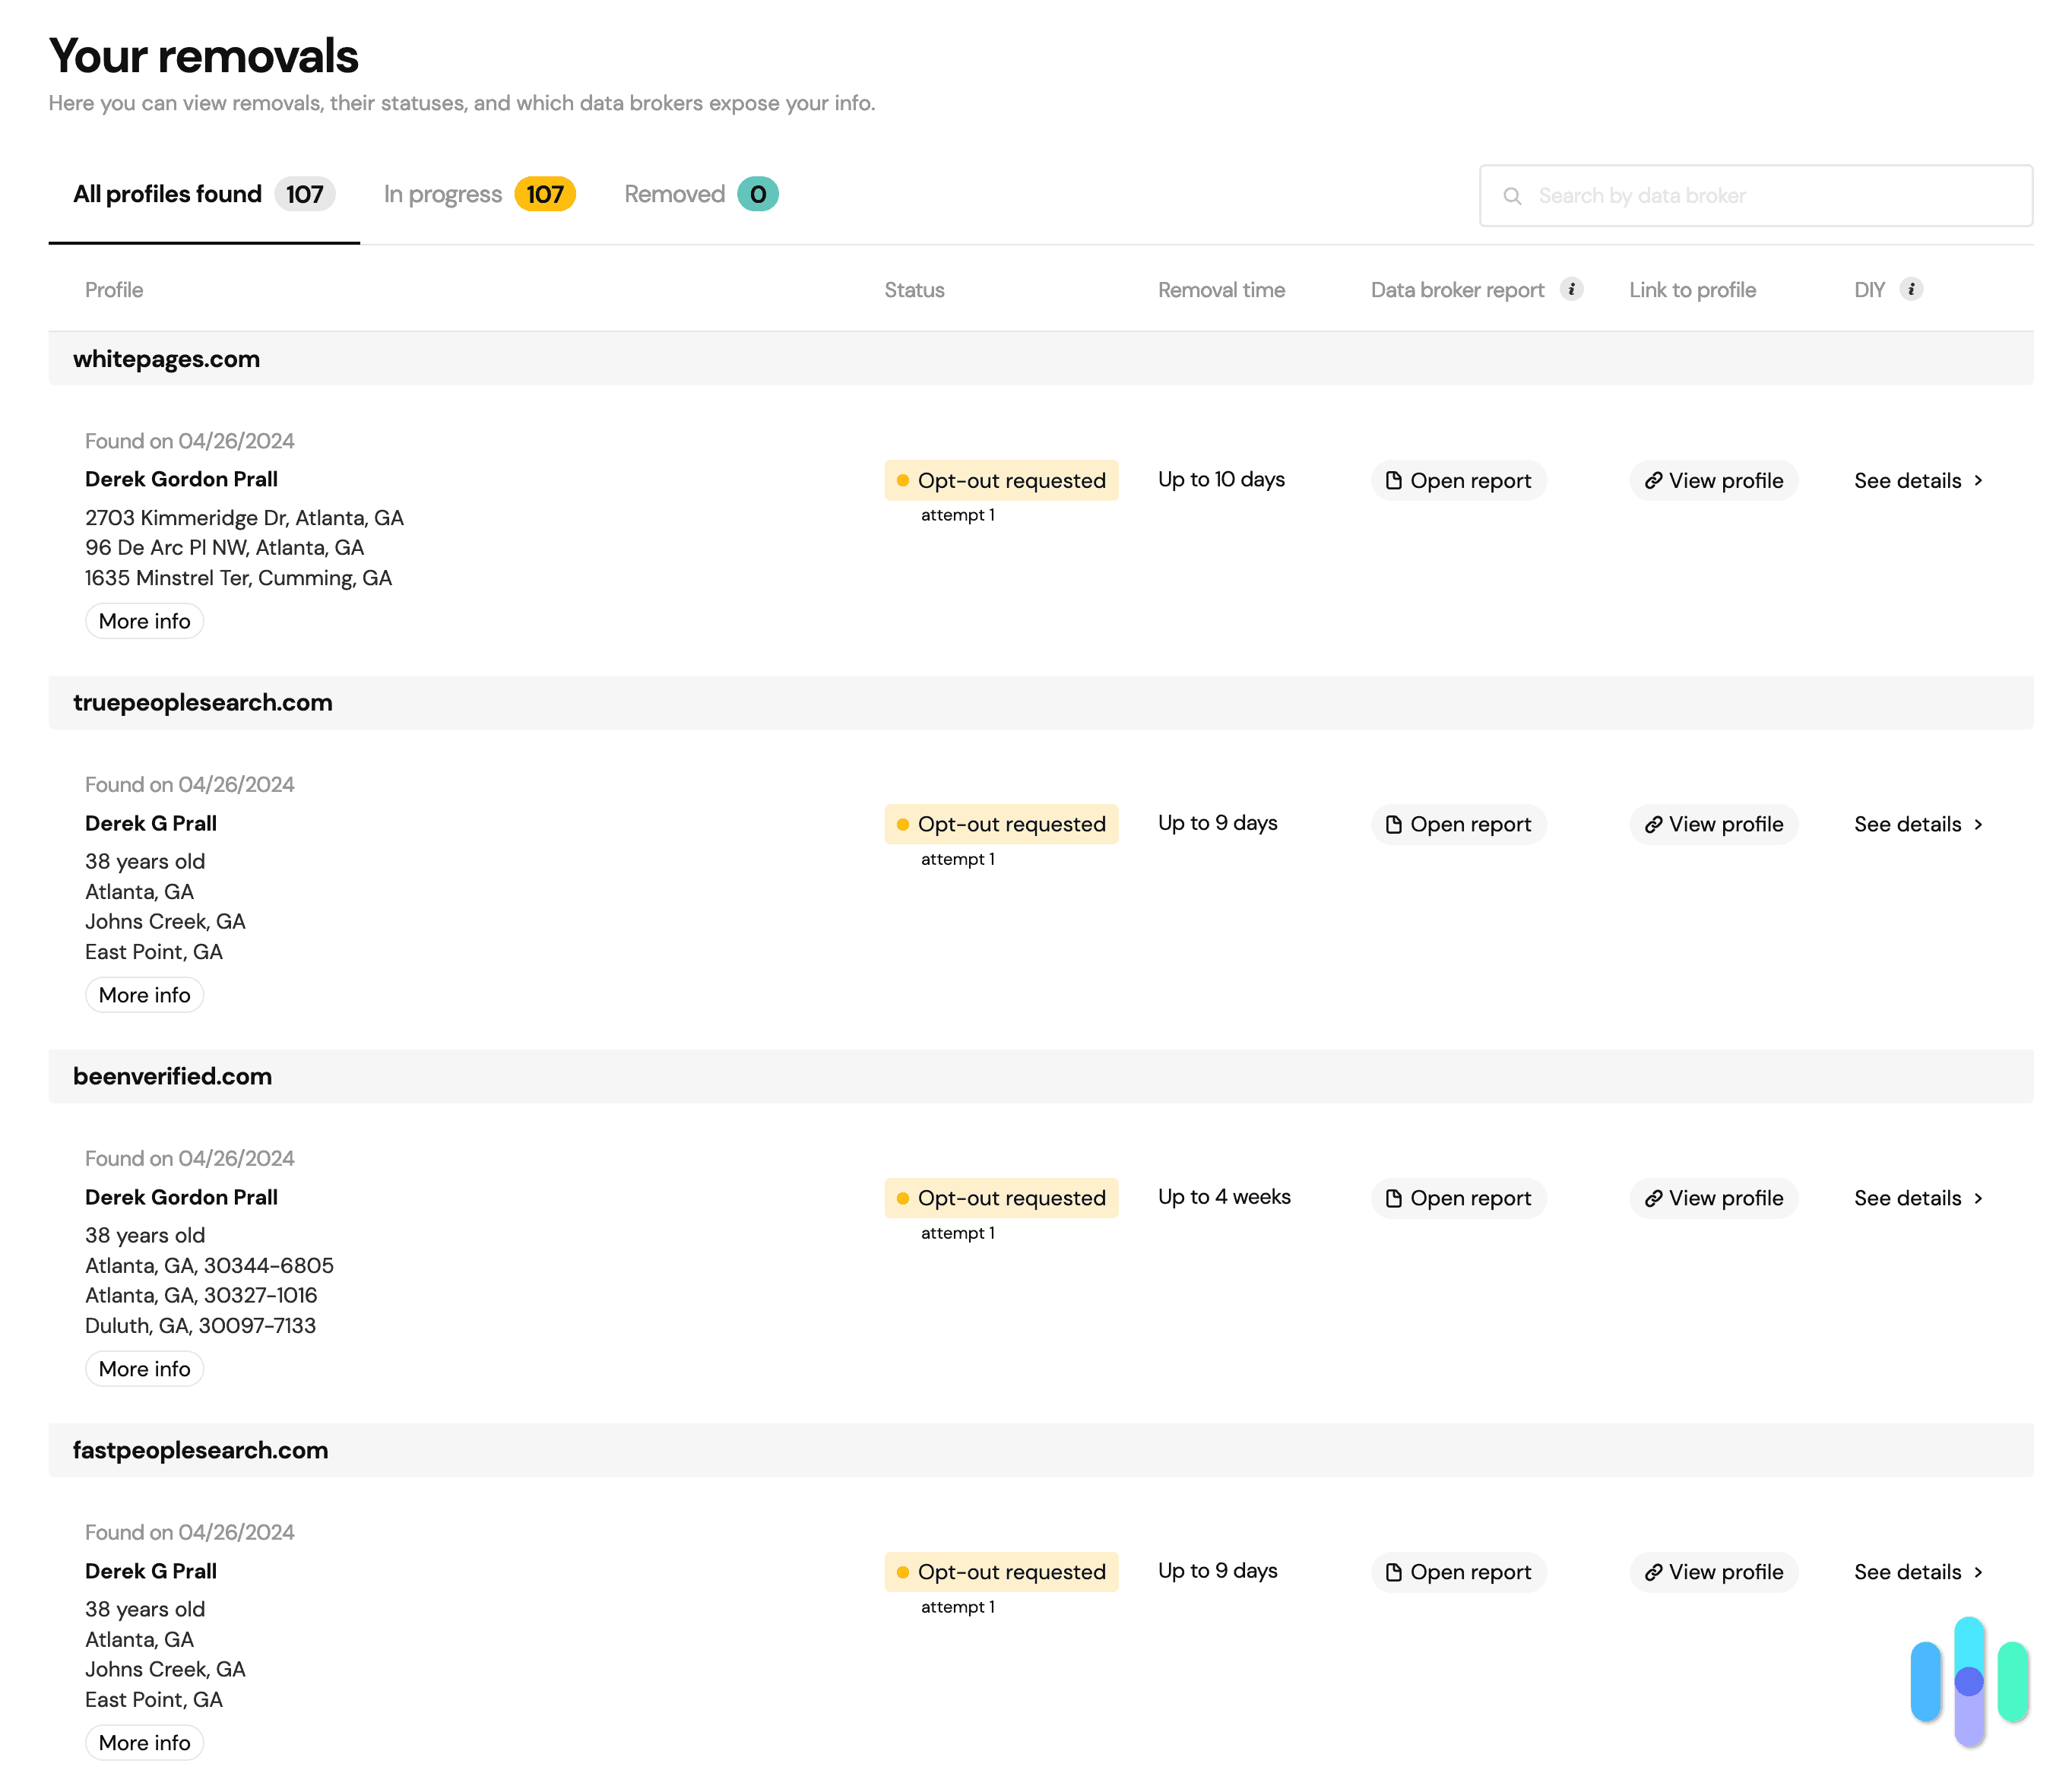Expand More info under beenverified.com profile
Image resolution: width=2072 pixels, height=1792 pixels.
pos(145,1370)
